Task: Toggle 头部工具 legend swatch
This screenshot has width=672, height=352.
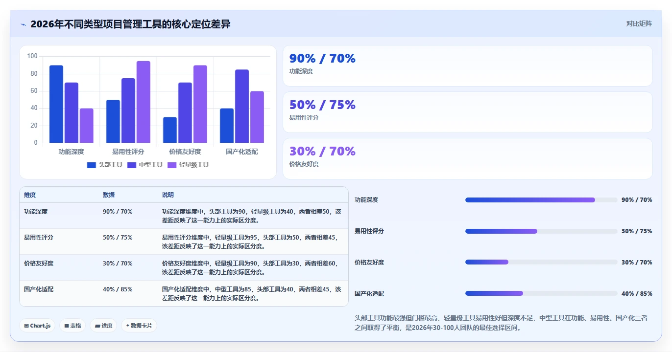Action: click(92, 165)
